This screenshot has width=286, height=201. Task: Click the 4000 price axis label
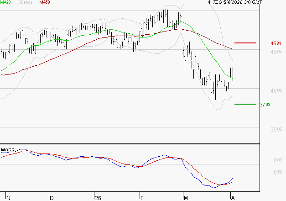click(276, 90)
